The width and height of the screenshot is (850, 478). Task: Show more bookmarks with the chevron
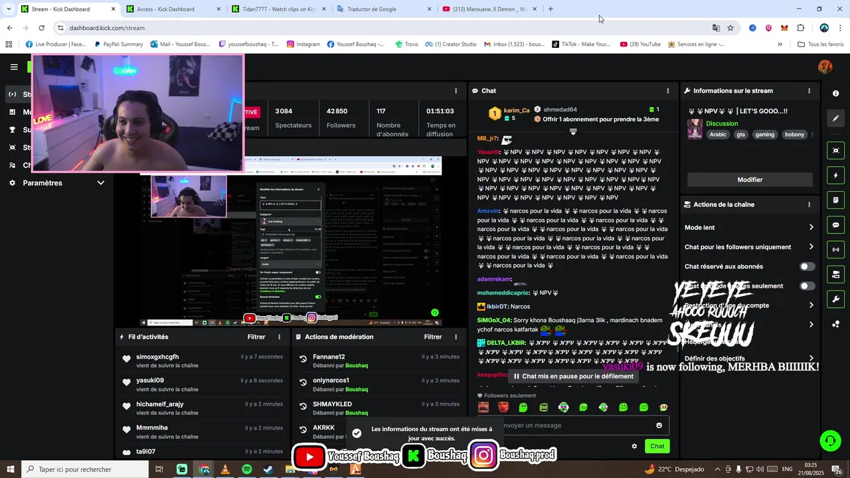point(780,44)
